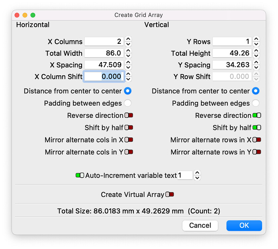Click the Total Width input field
This screenshot has height=249, width=278.
click(x=104, y=53)
